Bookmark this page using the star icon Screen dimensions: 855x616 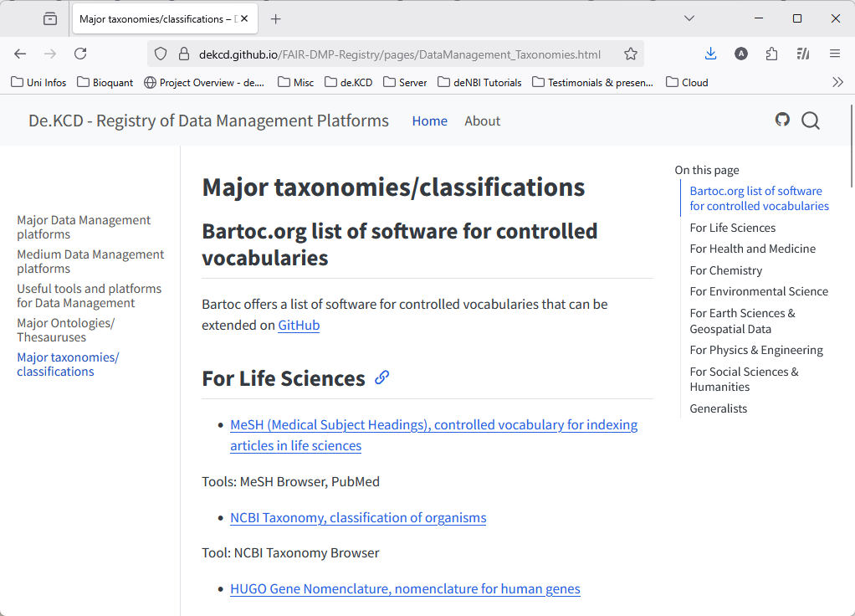tap(630, 53)
